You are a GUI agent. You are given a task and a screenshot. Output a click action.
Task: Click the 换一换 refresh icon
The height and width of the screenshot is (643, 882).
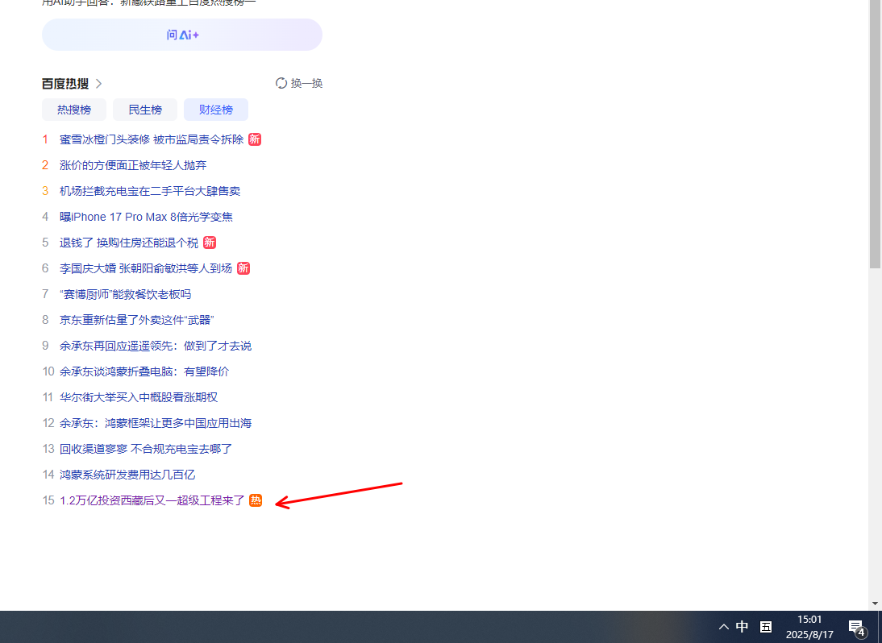tap(281, 83)
